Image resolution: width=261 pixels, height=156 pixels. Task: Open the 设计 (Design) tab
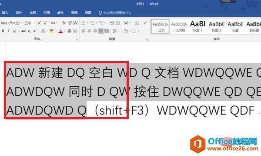(x=19, y=13)
